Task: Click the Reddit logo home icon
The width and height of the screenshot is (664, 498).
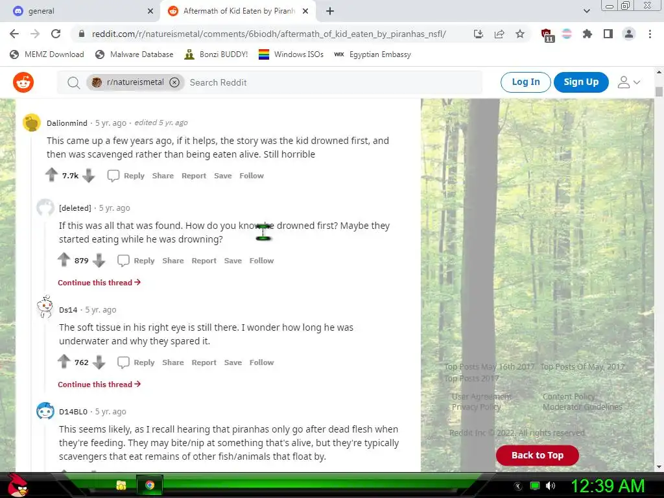Action: coord(23,82)
